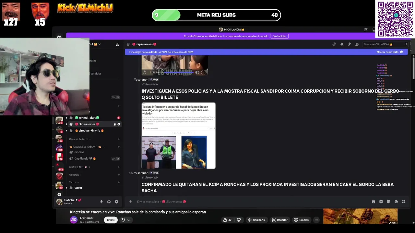Open sticker picker icon

point(388,202)
